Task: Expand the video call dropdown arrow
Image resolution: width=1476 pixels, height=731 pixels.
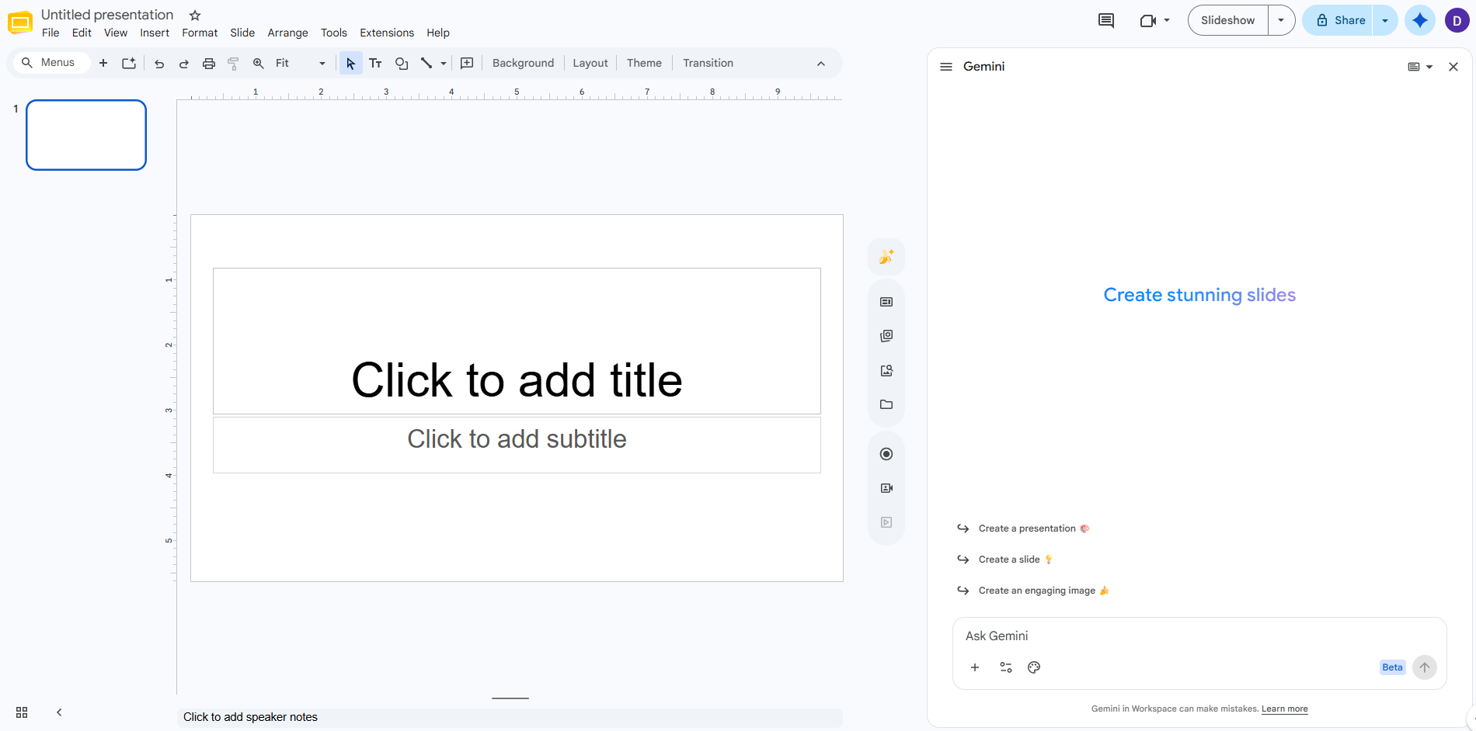Action: [1167, 21]
